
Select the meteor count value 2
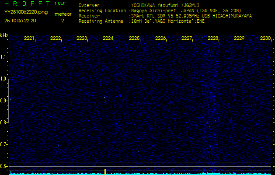(62, 21)
